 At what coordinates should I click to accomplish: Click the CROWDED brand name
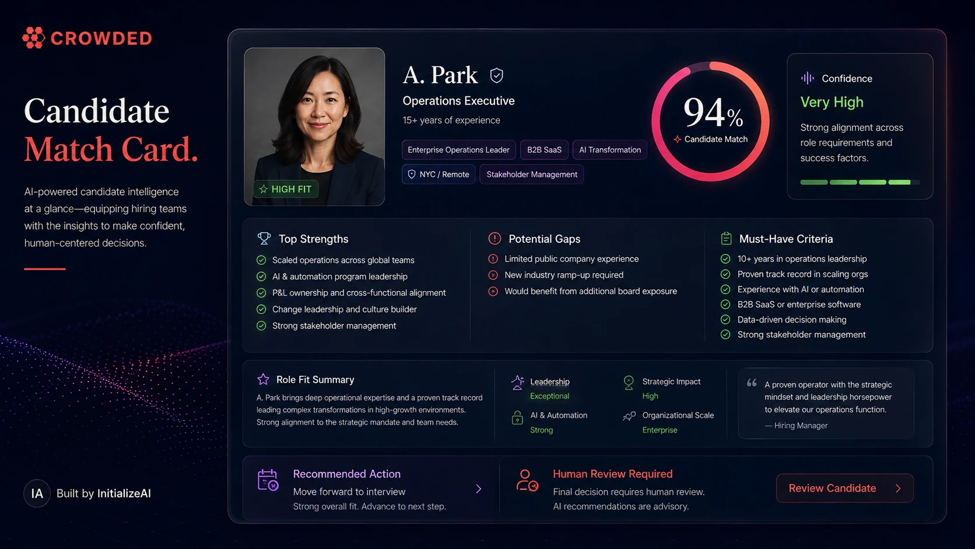(x=101, y=39)
